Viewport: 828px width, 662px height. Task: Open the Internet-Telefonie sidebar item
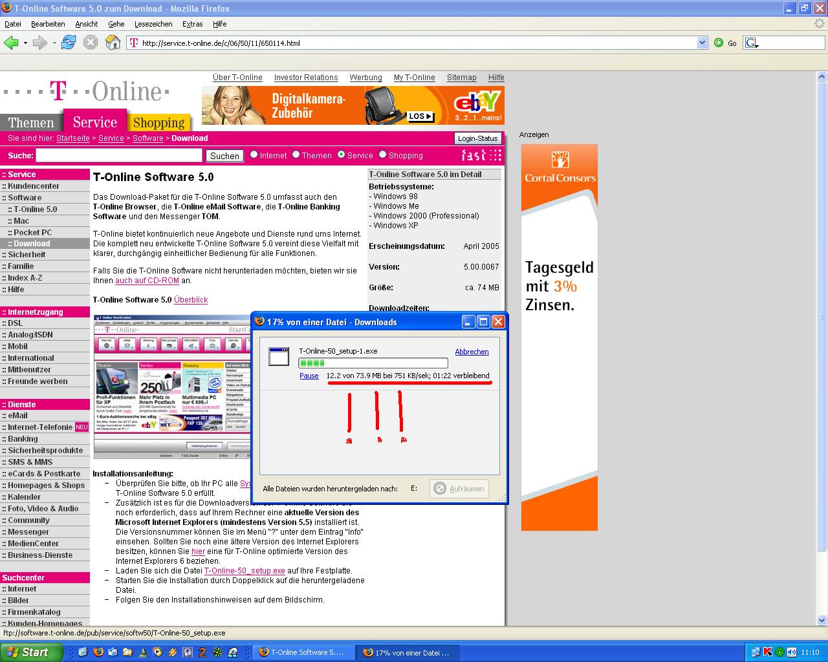tap(45, 427)
